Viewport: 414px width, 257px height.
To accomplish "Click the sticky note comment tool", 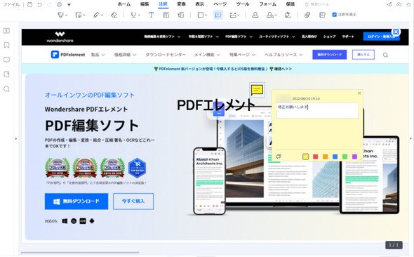I will [x=218, y=15].
